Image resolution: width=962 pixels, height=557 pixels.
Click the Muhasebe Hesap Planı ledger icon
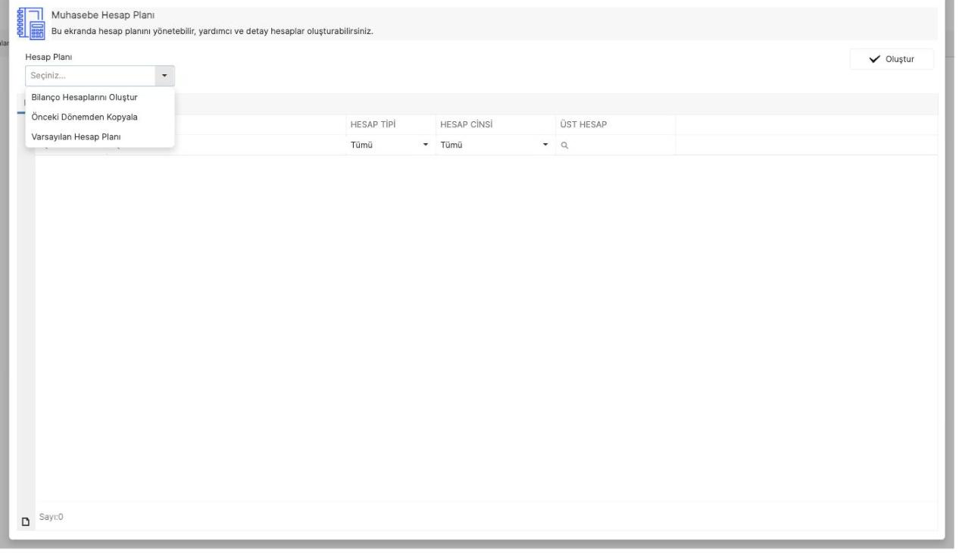(x=32, y=23)
